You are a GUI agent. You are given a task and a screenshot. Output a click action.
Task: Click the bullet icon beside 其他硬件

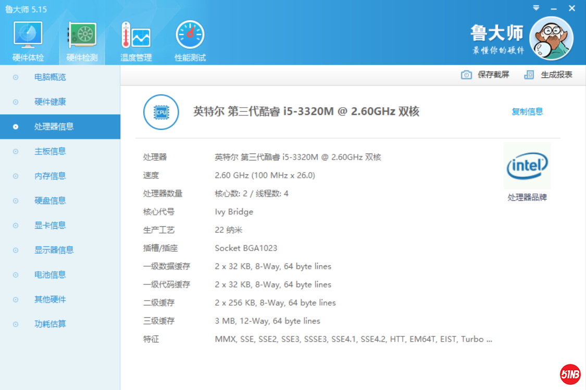click(15, 300)
